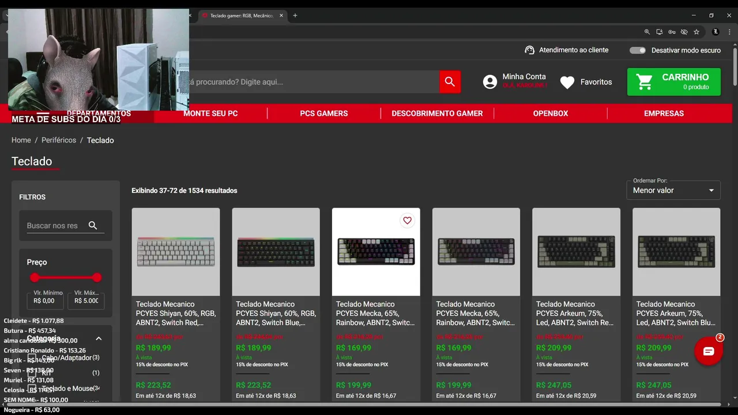Click the green Carrinho button label

(x=685, y=77)
